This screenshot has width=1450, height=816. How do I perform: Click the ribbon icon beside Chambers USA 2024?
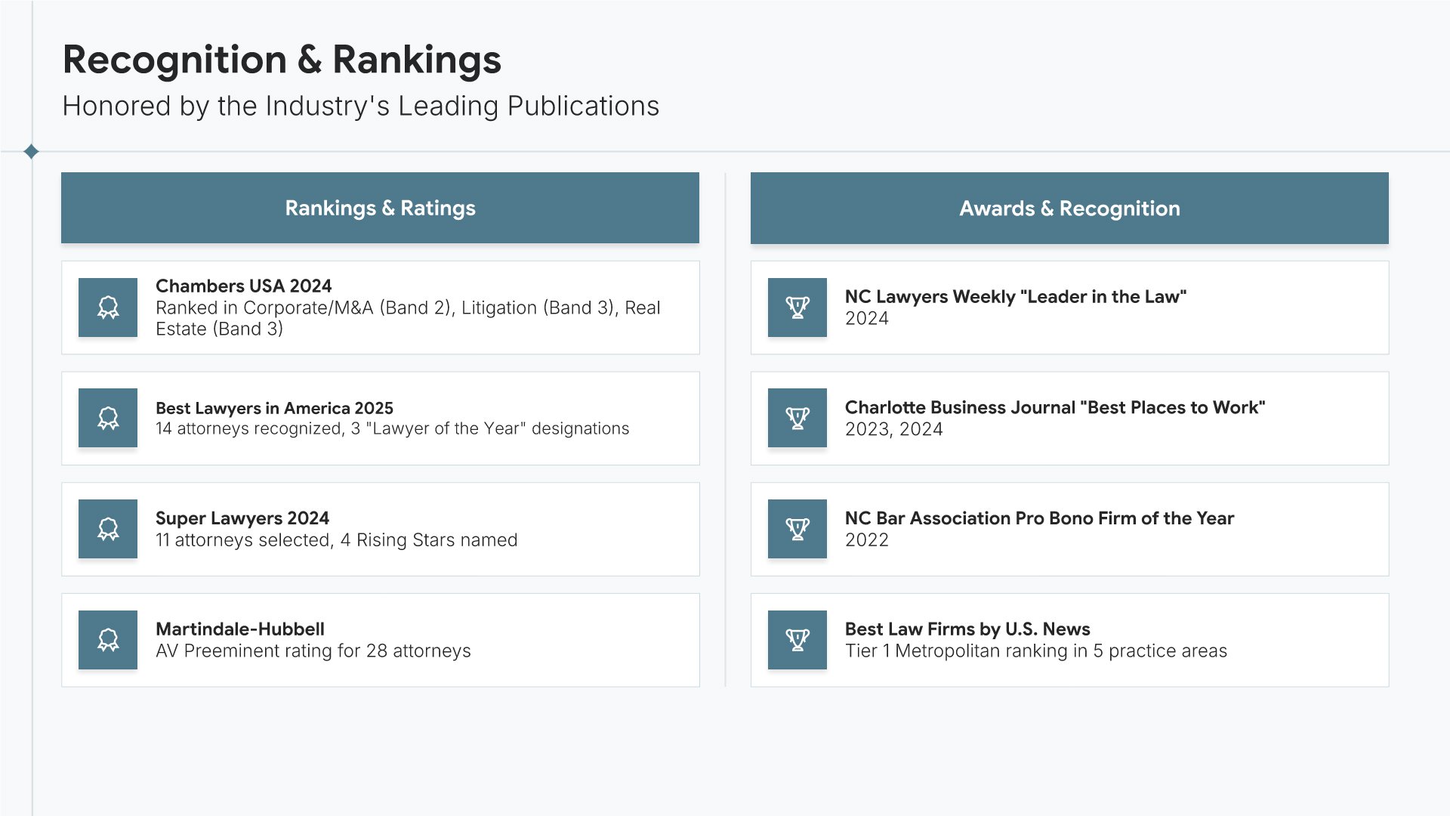point(108,308)
